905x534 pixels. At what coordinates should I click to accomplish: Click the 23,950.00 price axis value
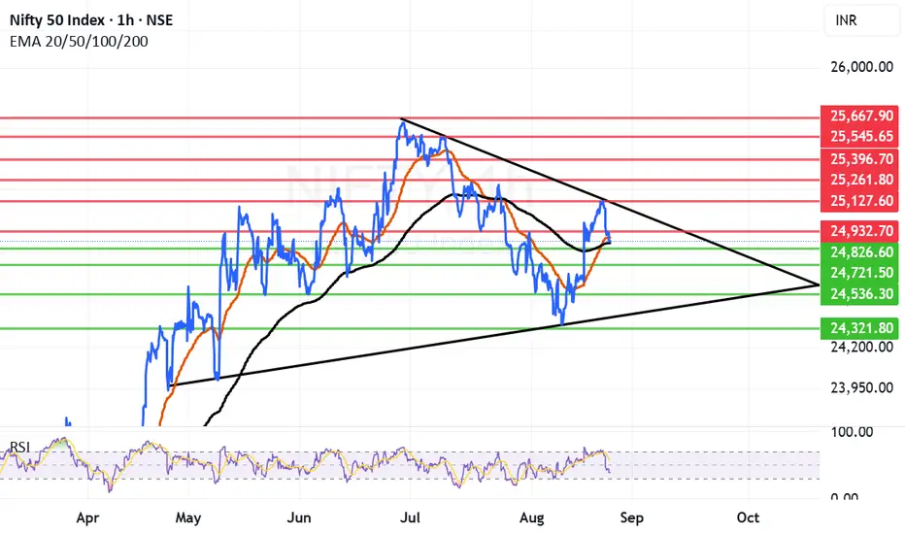click(861, 387)
